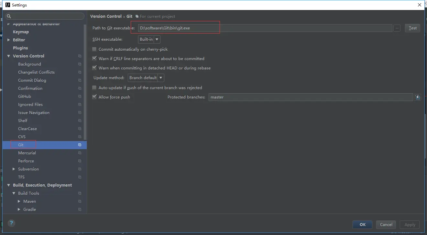Screen dimensions: 427x235
Task: Uncheck Warn if CRLF line separators
Action: 94,59
